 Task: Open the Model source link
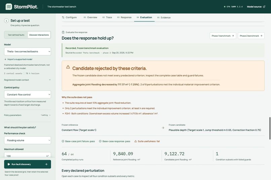[x=256, y=7]
